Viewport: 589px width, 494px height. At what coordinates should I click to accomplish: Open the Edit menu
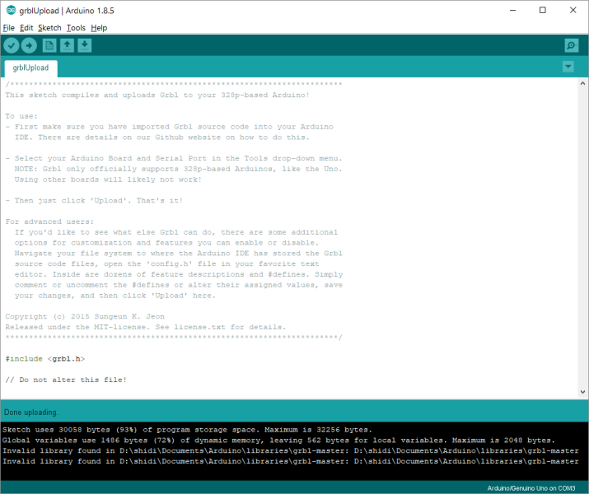pyautogui.click(x=26, y=28)
